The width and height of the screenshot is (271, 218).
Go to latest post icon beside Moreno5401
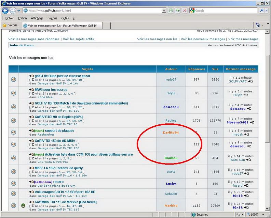[252, 122]
